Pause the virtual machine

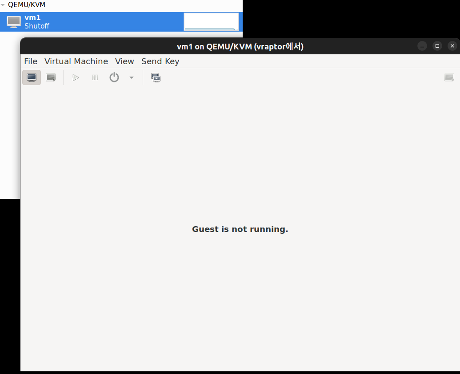point(95,77)
